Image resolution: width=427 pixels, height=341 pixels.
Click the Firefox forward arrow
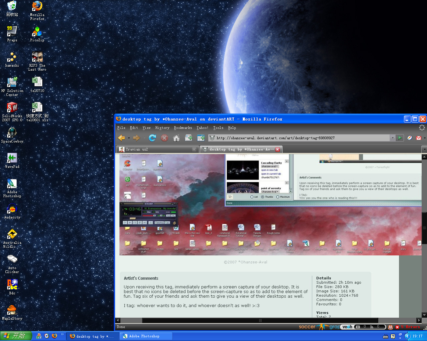(136, 138)
